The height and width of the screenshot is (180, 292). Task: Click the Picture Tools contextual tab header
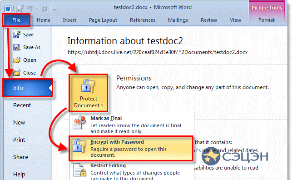pos(267,8)
